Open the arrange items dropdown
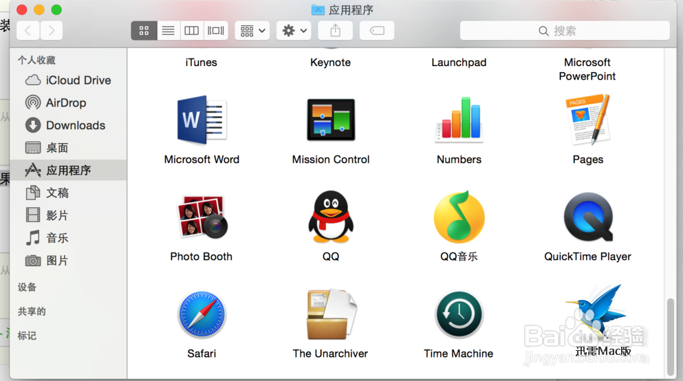The width and height of the screenshot is (683, 381). 252,30
